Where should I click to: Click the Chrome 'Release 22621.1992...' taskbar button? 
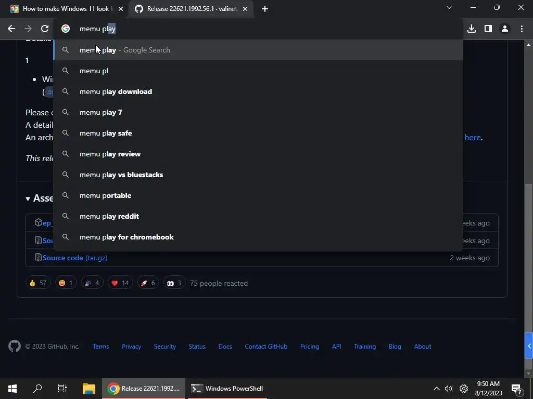click(x=144, y=389)
